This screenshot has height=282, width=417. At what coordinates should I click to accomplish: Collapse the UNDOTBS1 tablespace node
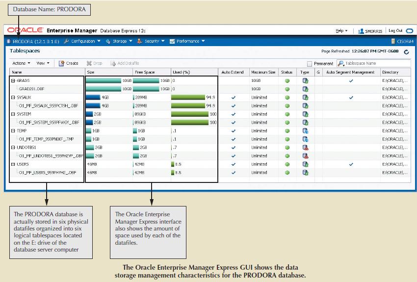click(x=13, y=148)
